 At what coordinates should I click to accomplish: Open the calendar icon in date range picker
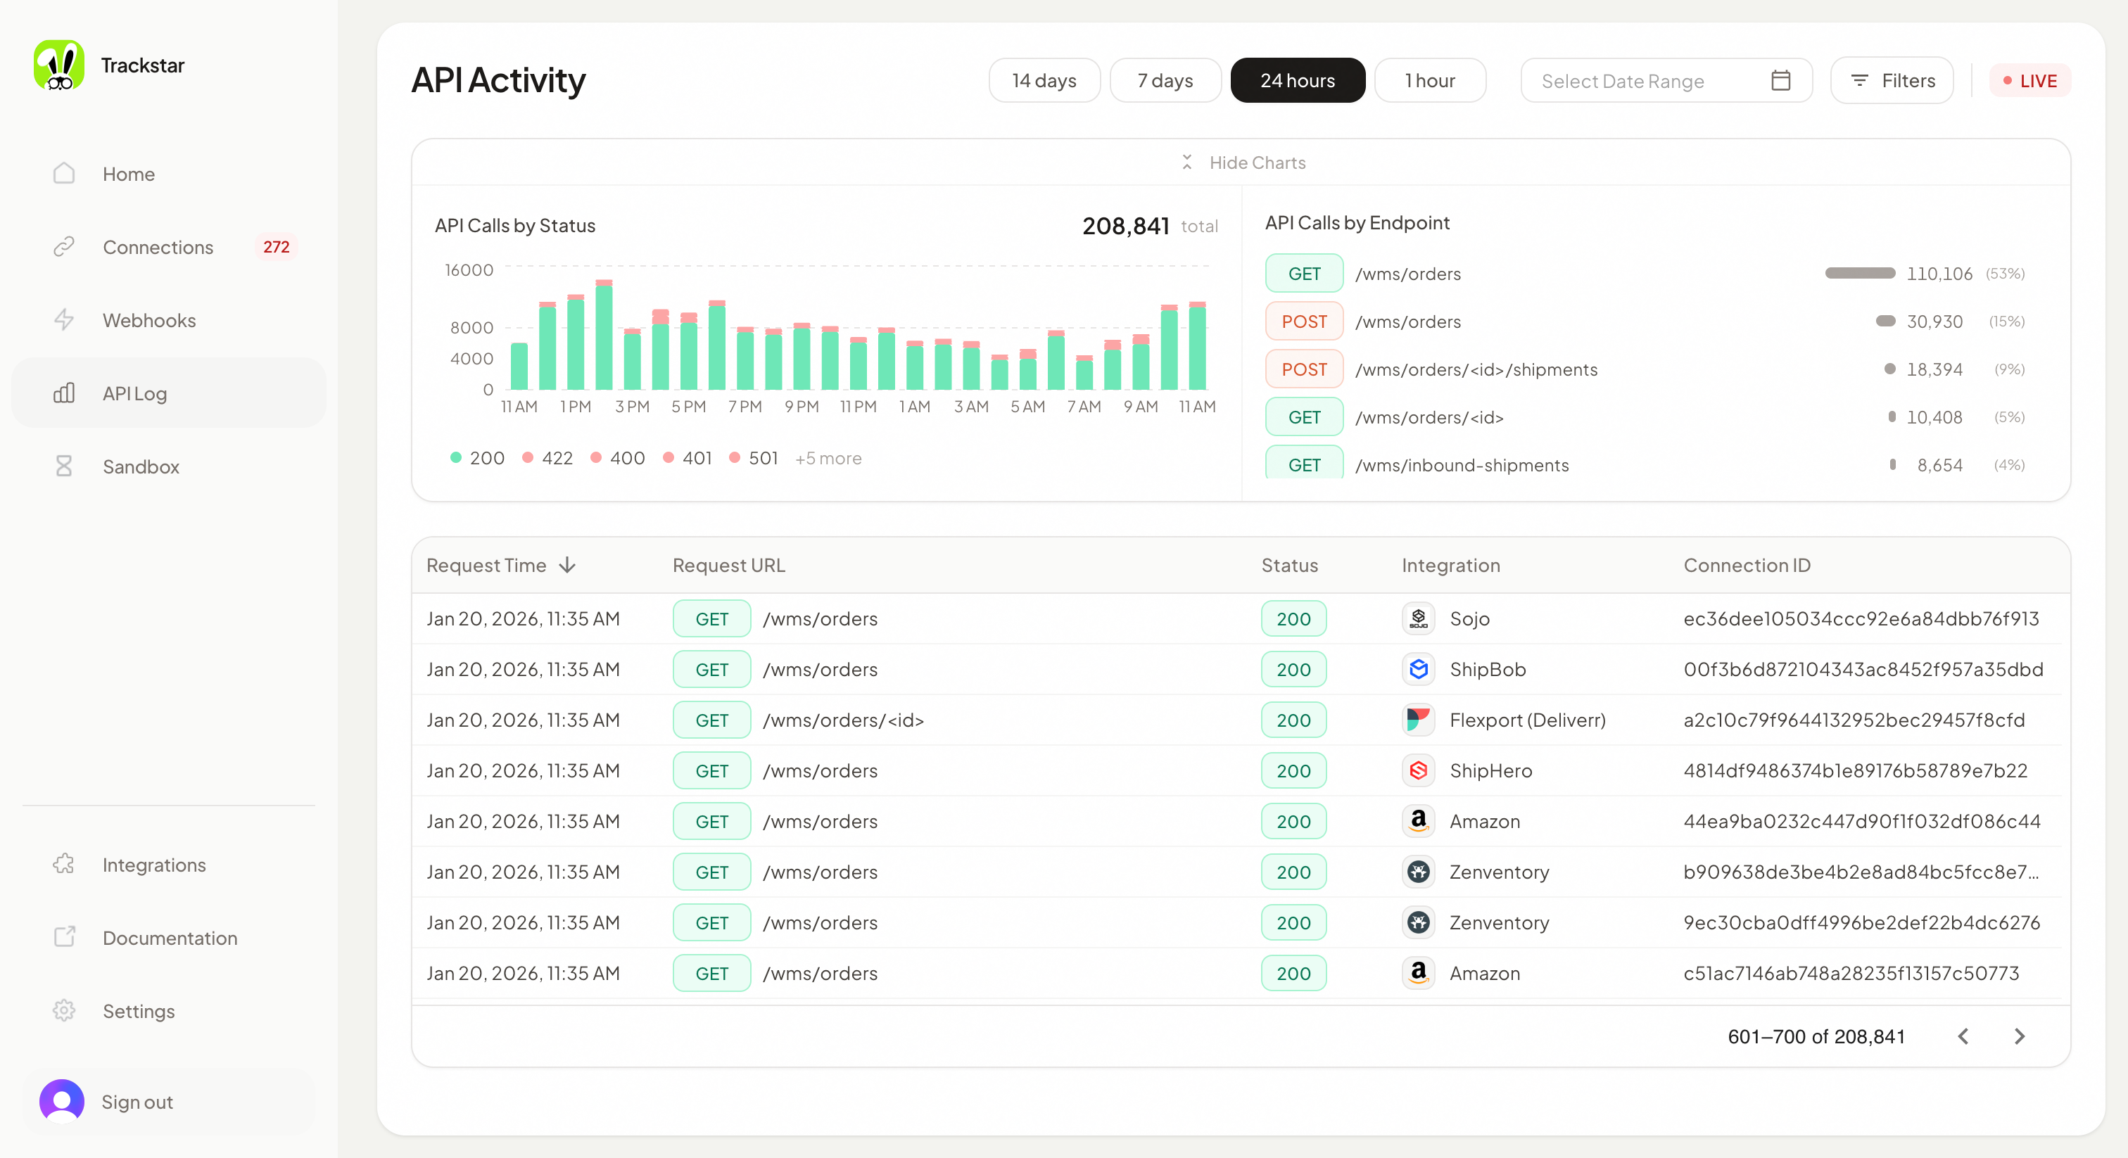pos(1781,80)
